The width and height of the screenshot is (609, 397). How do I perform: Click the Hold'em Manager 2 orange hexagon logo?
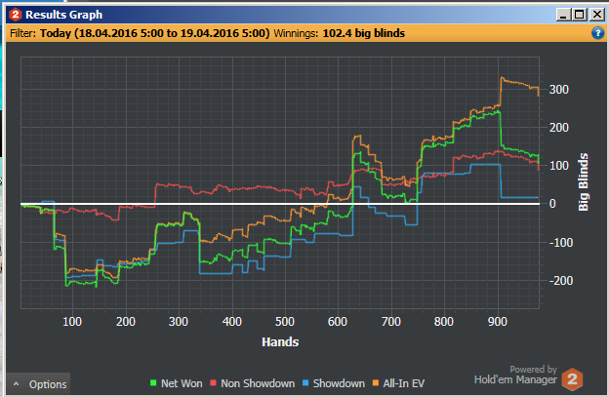point(572,379)
